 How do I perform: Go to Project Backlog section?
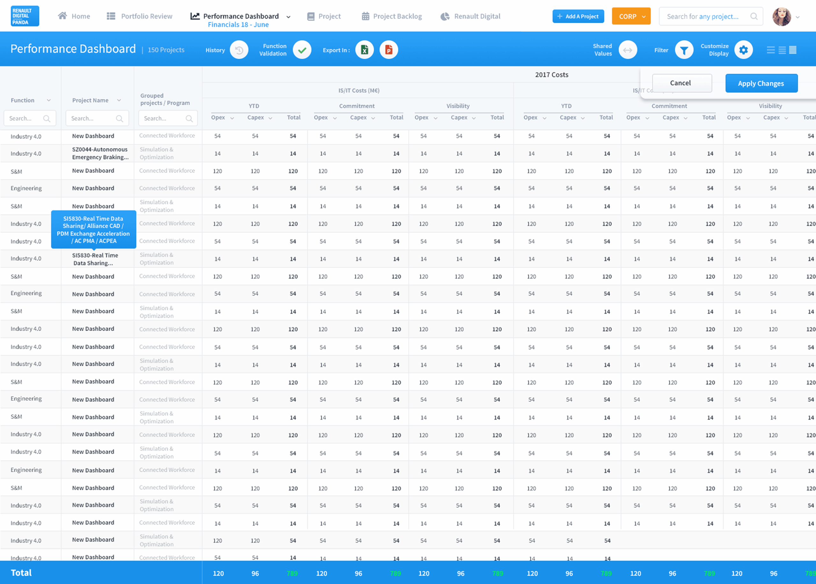391,16
